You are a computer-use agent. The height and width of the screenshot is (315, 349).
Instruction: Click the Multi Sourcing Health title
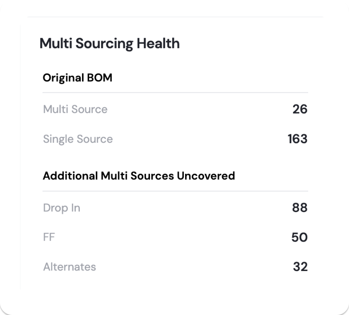tap(110, 44)
